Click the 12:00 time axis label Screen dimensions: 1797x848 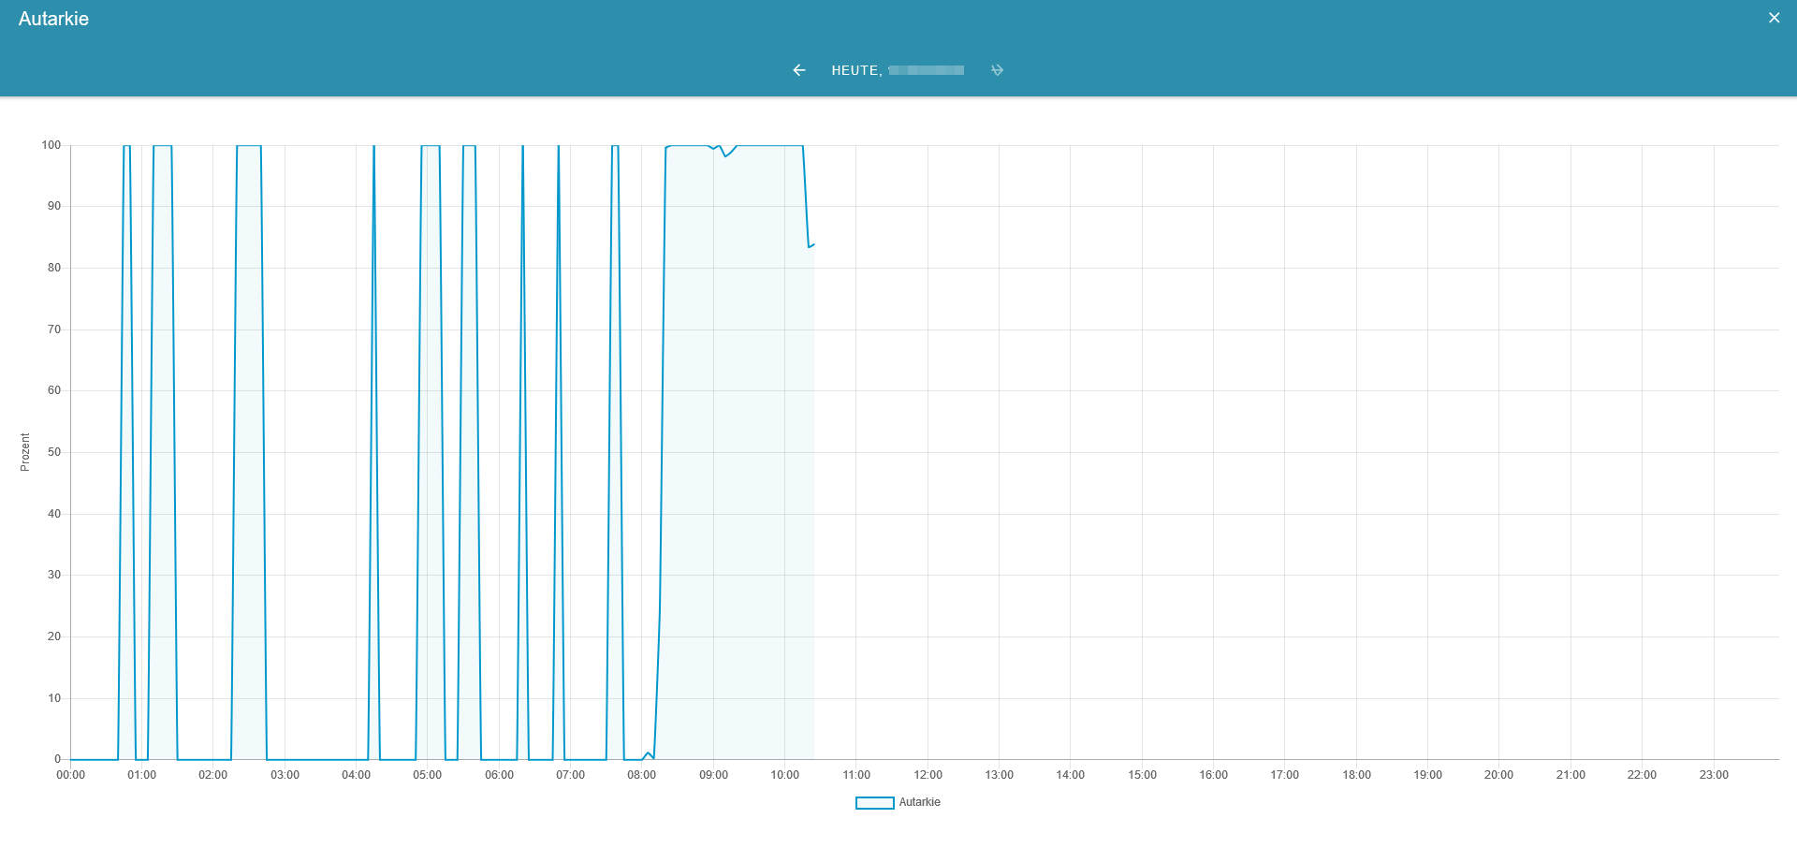click(x=928, y=775)
